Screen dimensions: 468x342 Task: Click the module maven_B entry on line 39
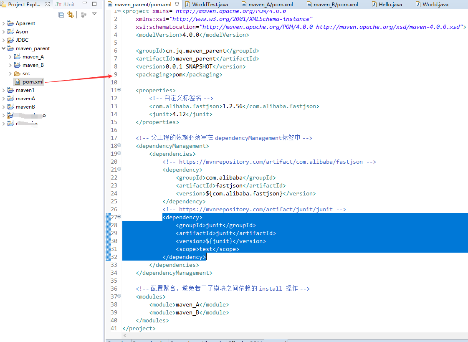(189, 313)
